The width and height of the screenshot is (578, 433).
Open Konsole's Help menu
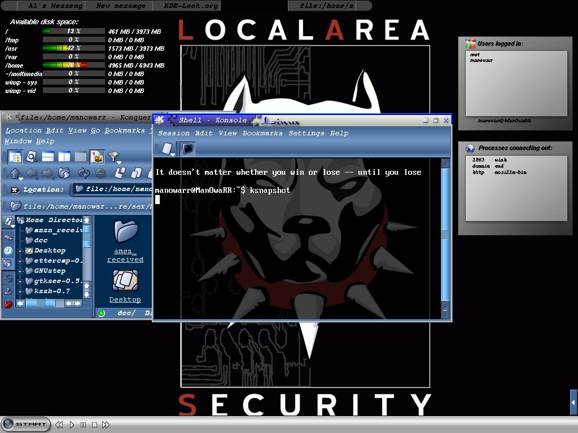[x=339, y=133]
